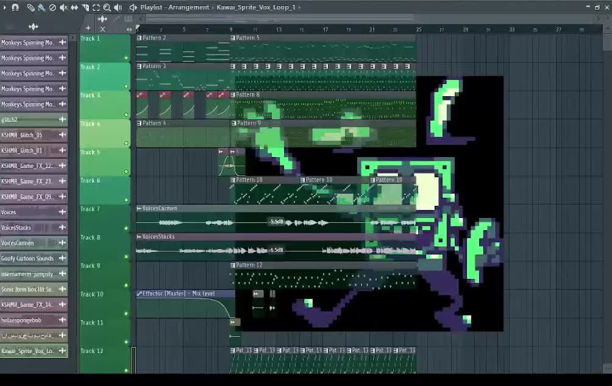
Task: Open the Pattern 8 clip menu
Action: pos(233,95)
